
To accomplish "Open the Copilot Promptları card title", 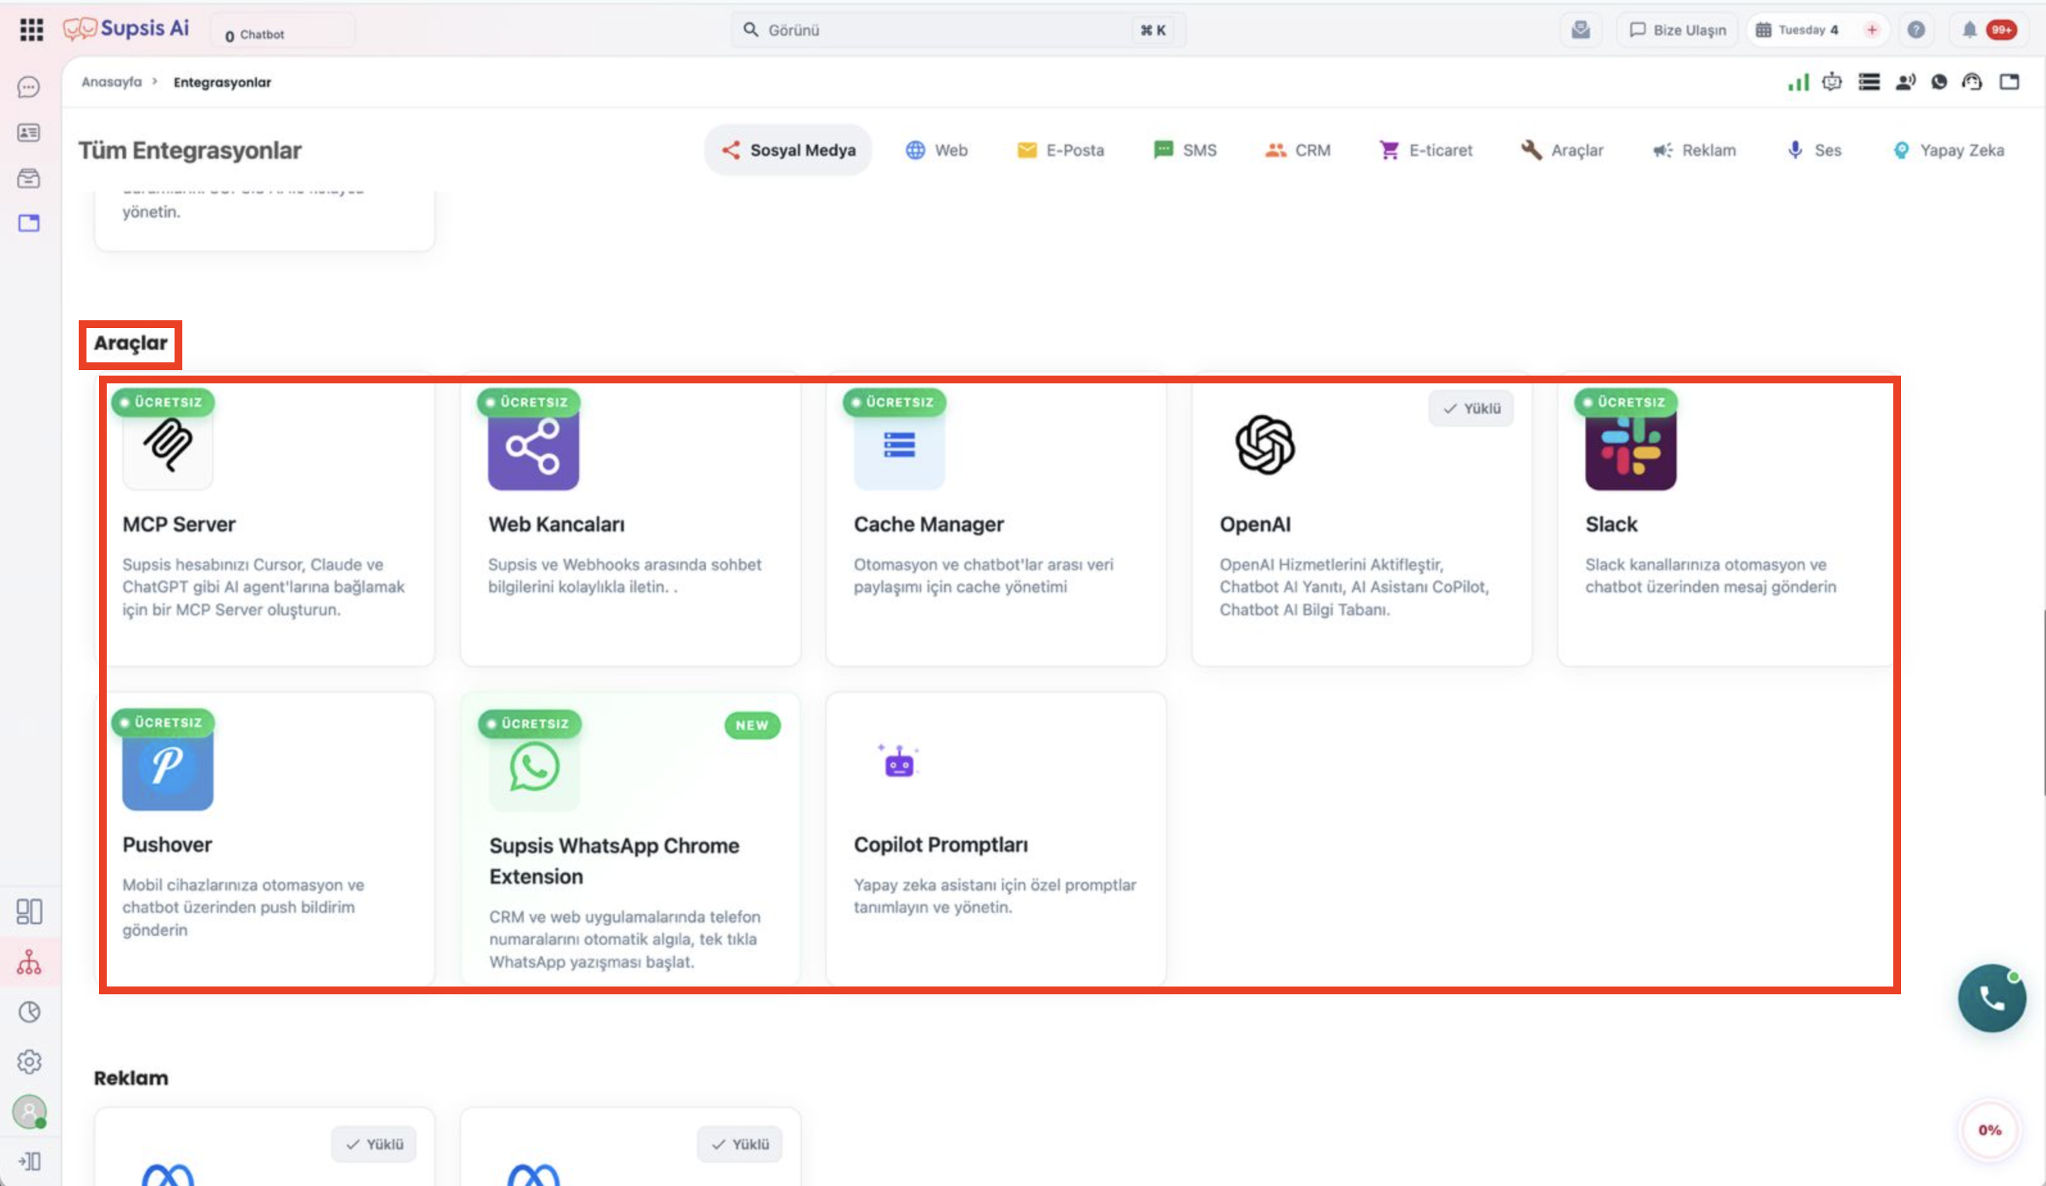I will (x=940, y=844).
